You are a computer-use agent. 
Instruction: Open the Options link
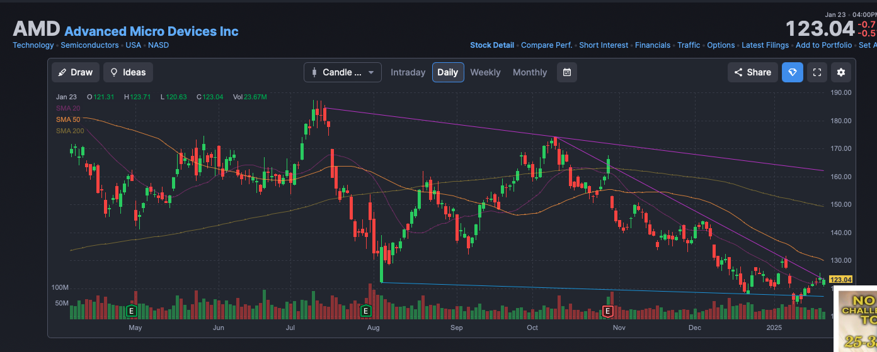point(721,45)
